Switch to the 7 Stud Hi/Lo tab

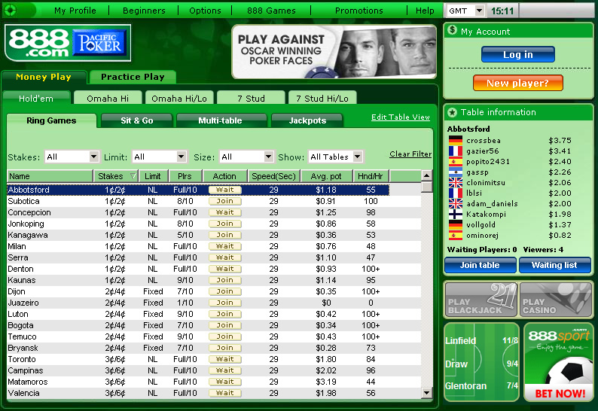pos(322,99)
